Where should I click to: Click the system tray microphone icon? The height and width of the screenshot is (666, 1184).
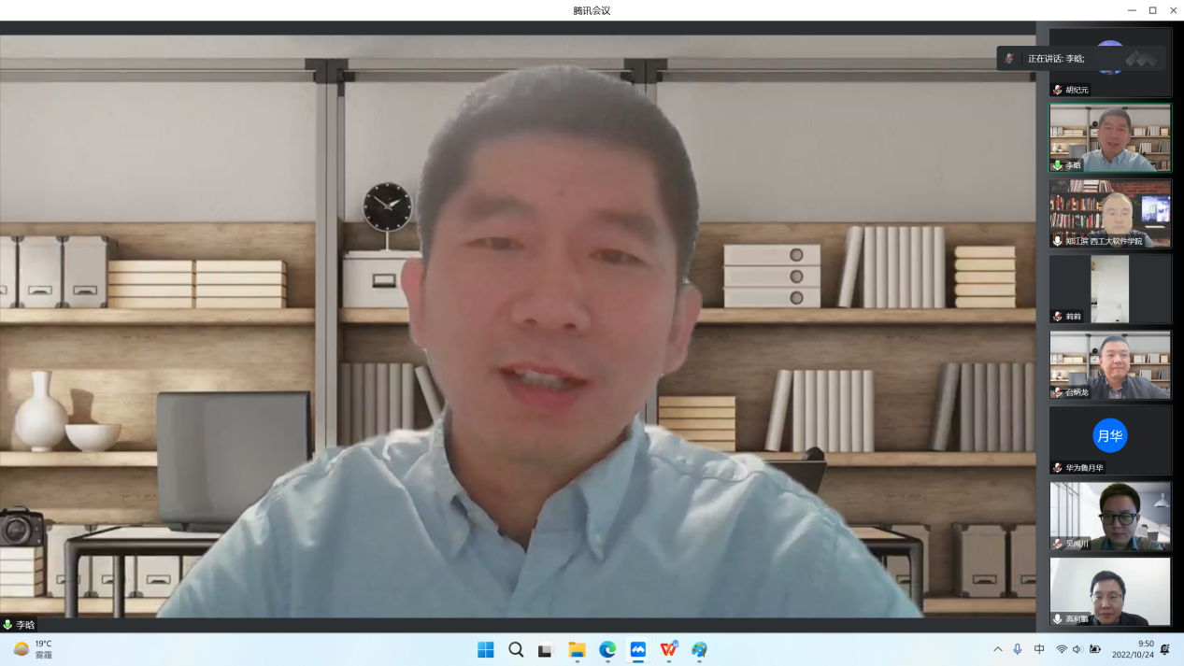coord(1018,649)
